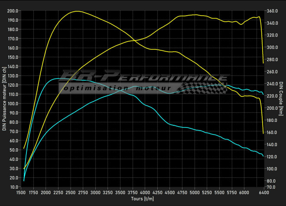This screenshot has width=286, height=206.
Task: Click the 360.0 label on the torque axis
Action: pos(273,11)
